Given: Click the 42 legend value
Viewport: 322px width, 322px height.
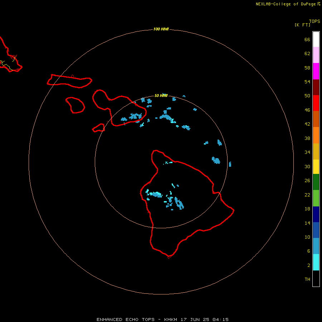Looking at the screenshot, I should click(x=307, y=124).
